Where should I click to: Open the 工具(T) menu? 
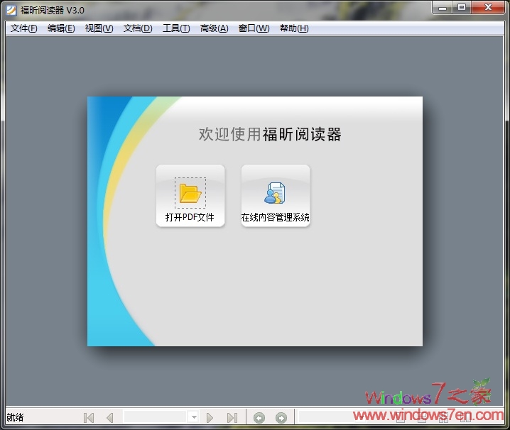click(x=176, y=28)
